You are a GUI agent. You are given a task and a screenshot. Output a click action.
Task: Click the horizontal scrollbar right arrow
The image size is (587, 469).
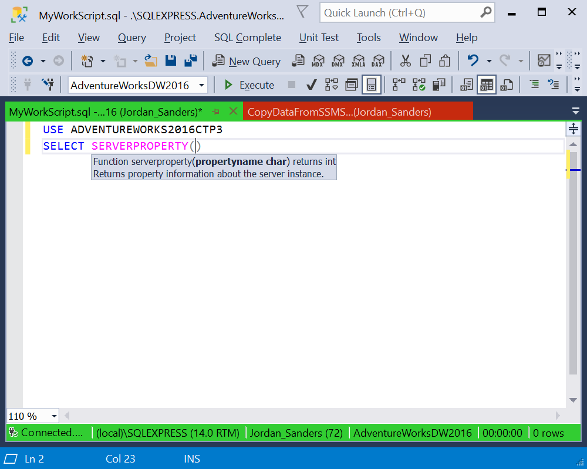click(558, 416)
